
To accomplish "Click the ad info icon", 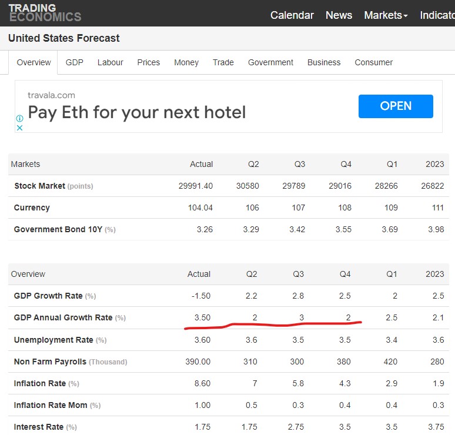I will pos(19,118).
